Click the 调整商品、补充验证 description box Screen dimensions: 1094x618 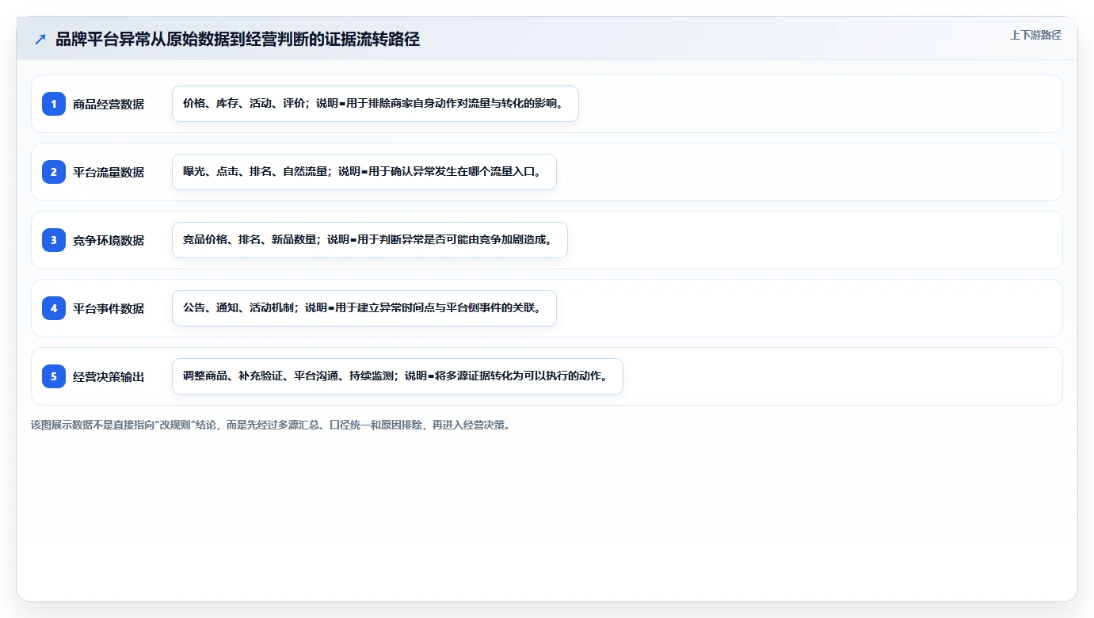pos(398,376)
